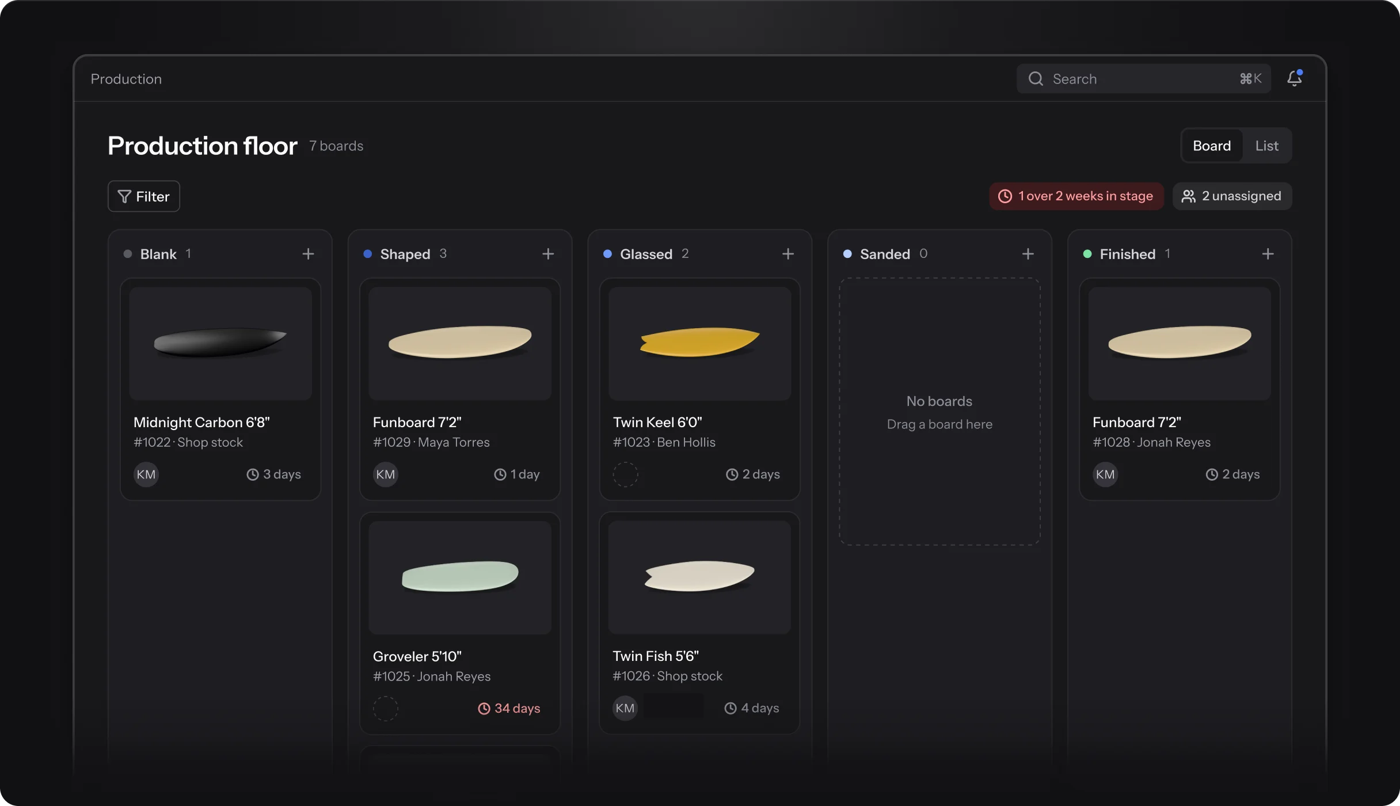Click the Finished column header
1400x806 pixels.
tap(1127, 254)
